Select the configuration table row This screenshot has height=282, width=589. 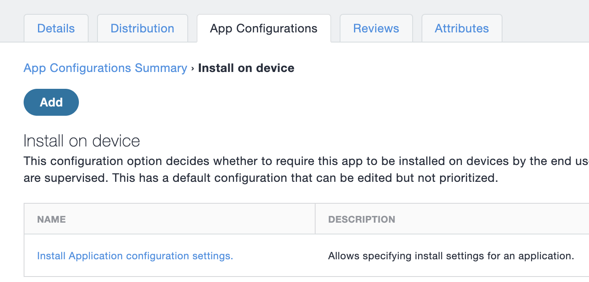(295, 256)
